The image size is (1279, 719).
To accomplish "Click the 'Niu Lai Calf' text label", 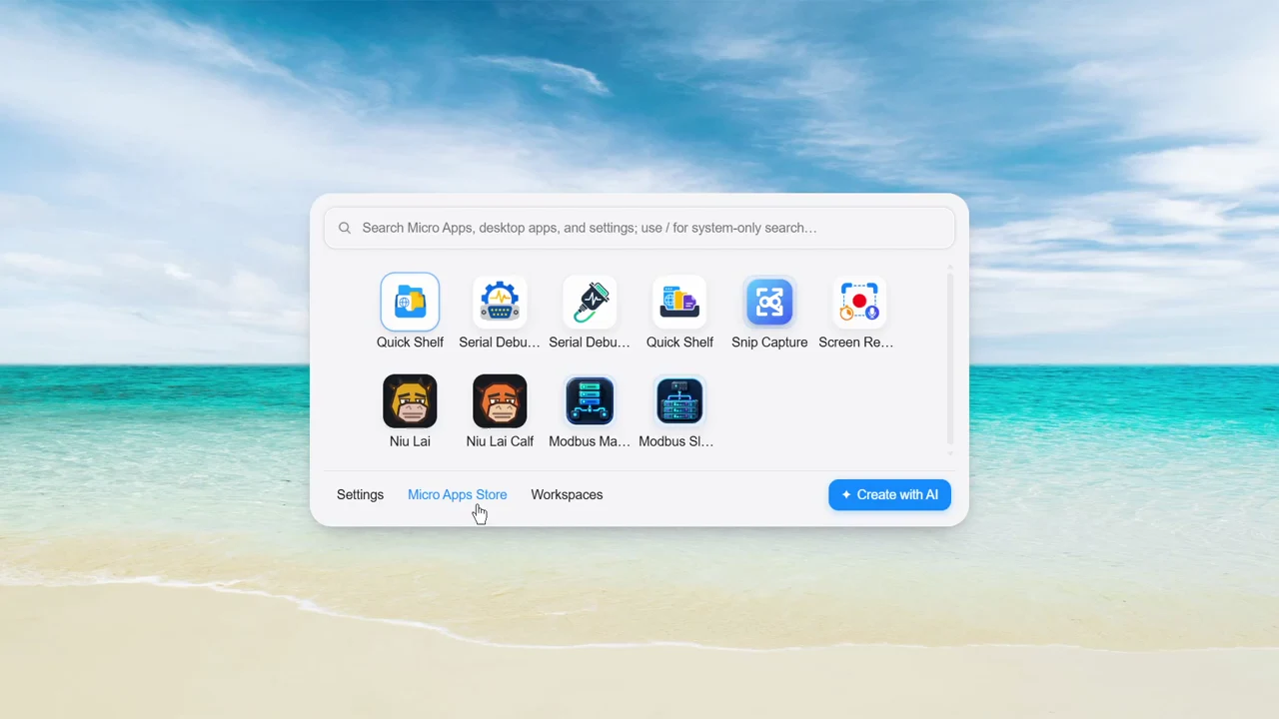I will (500, 440).
